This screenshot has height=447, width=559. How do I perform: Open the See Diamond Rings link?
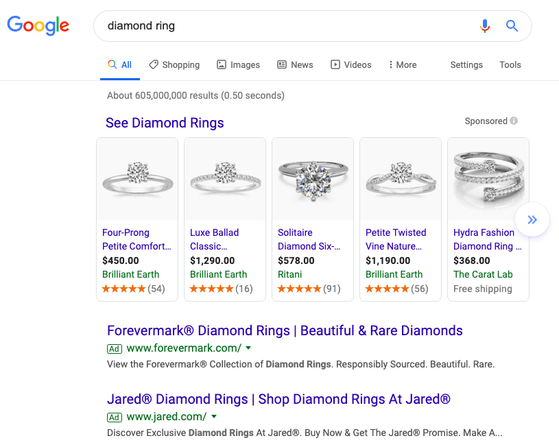(165, 123)
